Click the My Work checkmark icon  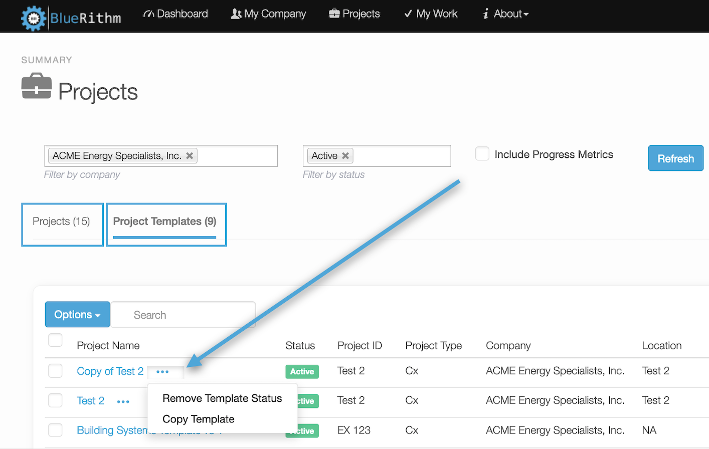pyautogui.click(x=408, y=14)
